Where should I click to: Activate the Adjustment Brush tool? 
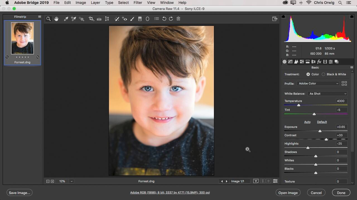[132, 19]
